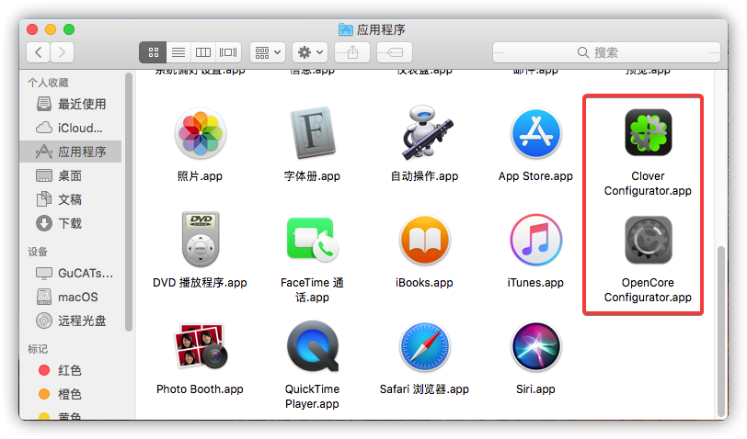Image resolution: width=747 pixels, height=439 pixels.
Task: Click the Devices header (设备)
Action: [38, 252]
